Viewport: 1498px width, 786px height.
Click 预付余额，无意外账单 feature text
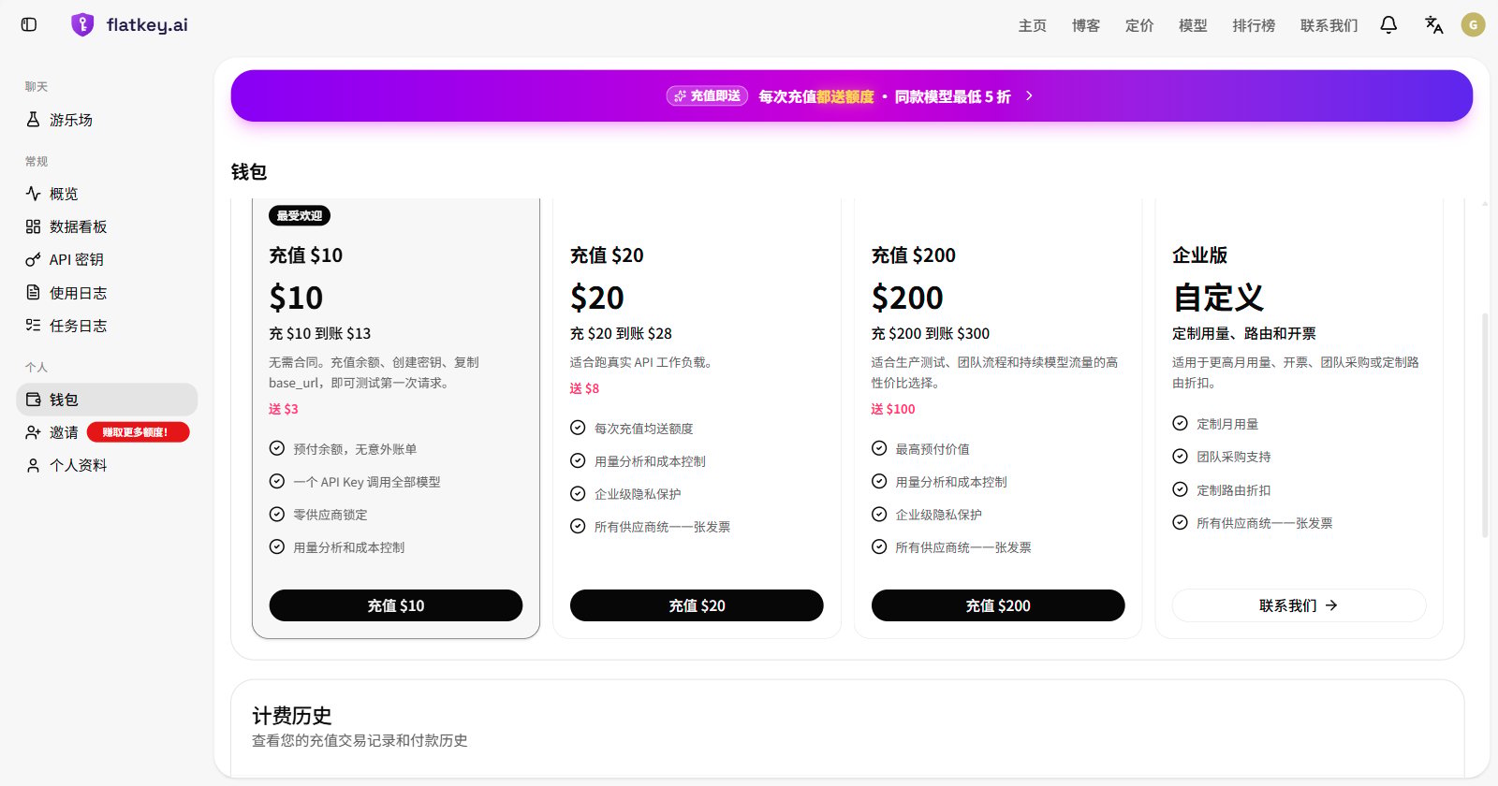(355, 449)
